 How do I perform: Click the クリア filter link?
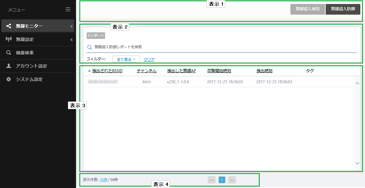tap(149, 60)
